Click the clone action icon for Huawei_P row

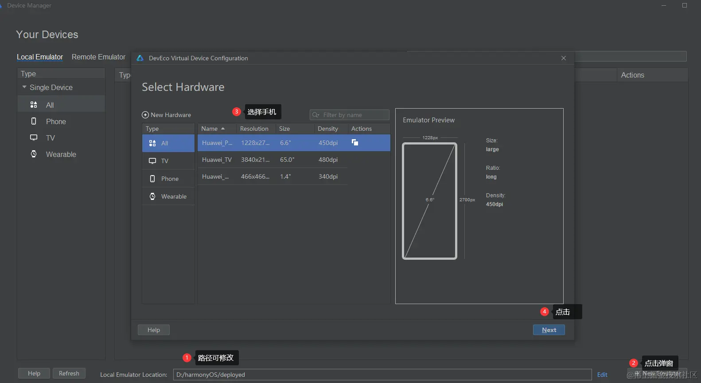[355, 142]
